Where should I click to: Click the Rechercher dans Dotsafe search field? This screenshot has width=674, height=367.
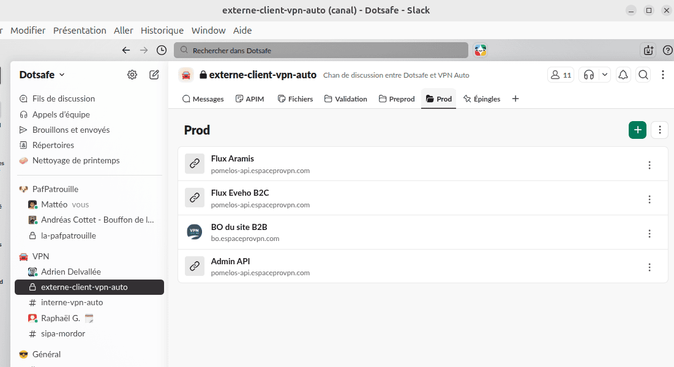[321, 50]
